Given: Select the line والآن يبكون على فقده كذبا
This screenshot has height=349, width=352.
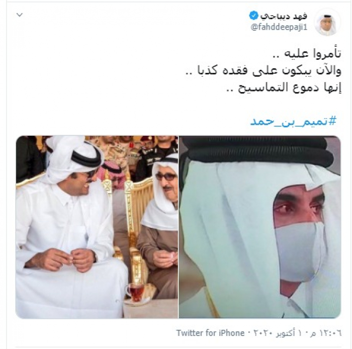Looking at the screenshot, I should [x=263, y=71].
